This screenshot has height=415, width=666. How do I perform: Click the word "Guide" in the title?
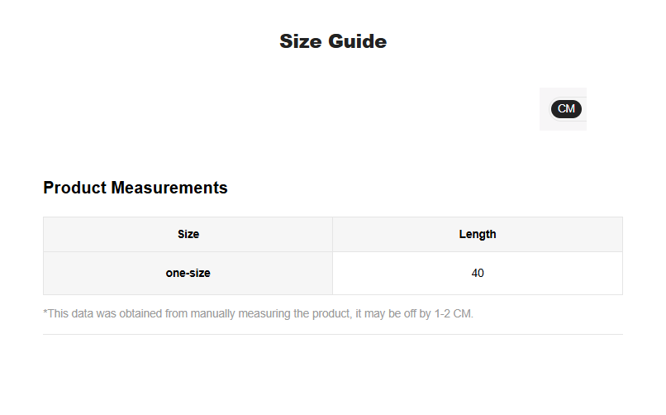tap(359, 41)
